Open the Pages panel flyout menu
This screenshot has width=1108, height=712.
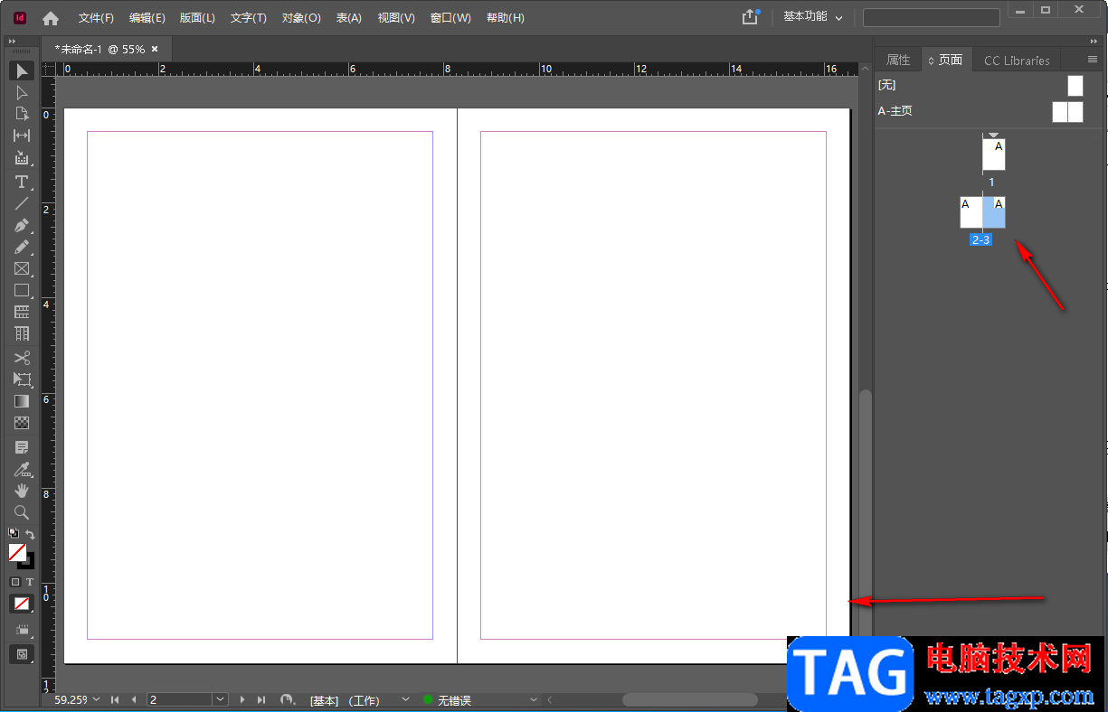click(x=1093, y=60)
